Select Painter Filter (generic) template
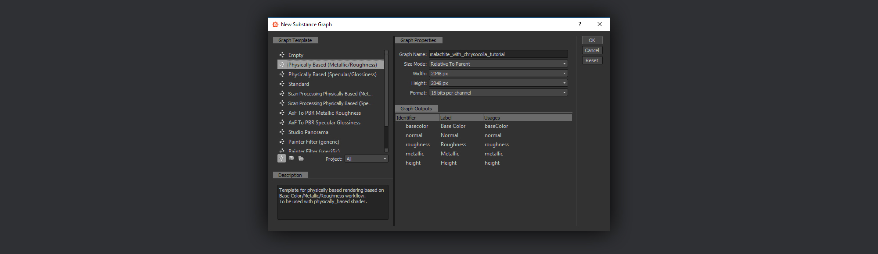 point(331,142)
